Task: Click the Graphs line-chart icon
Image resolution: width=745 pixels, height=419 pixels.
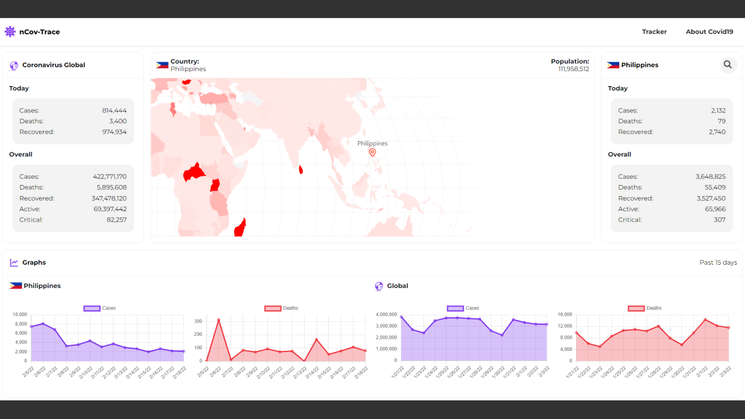Action: 14,262
